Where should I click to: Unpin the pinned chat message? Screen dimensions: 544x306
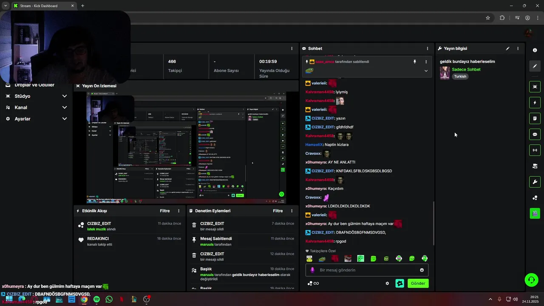pos(415,62)
